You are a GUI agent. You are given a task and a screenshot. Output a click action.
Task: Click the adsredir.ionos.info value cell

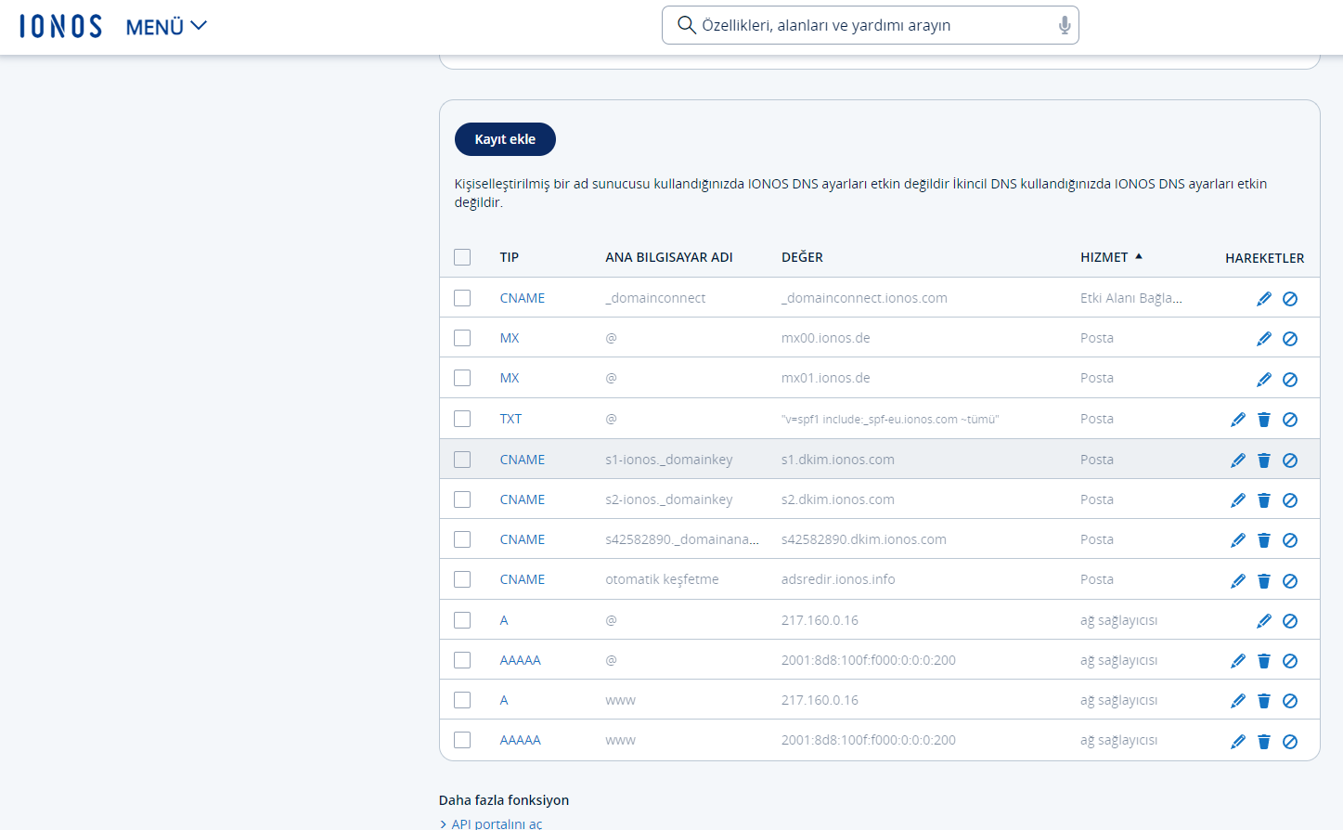pos(838,579)
